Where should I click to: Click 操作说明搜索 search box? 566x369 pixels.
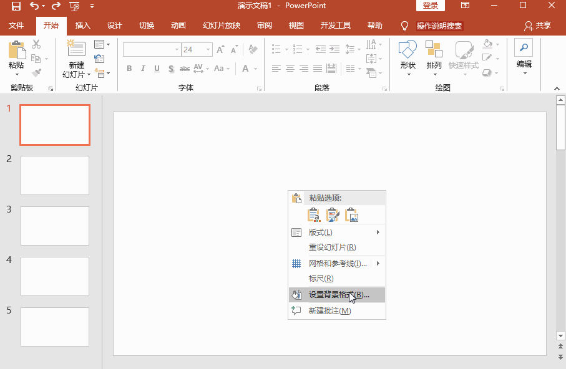(x=439, y=26)
